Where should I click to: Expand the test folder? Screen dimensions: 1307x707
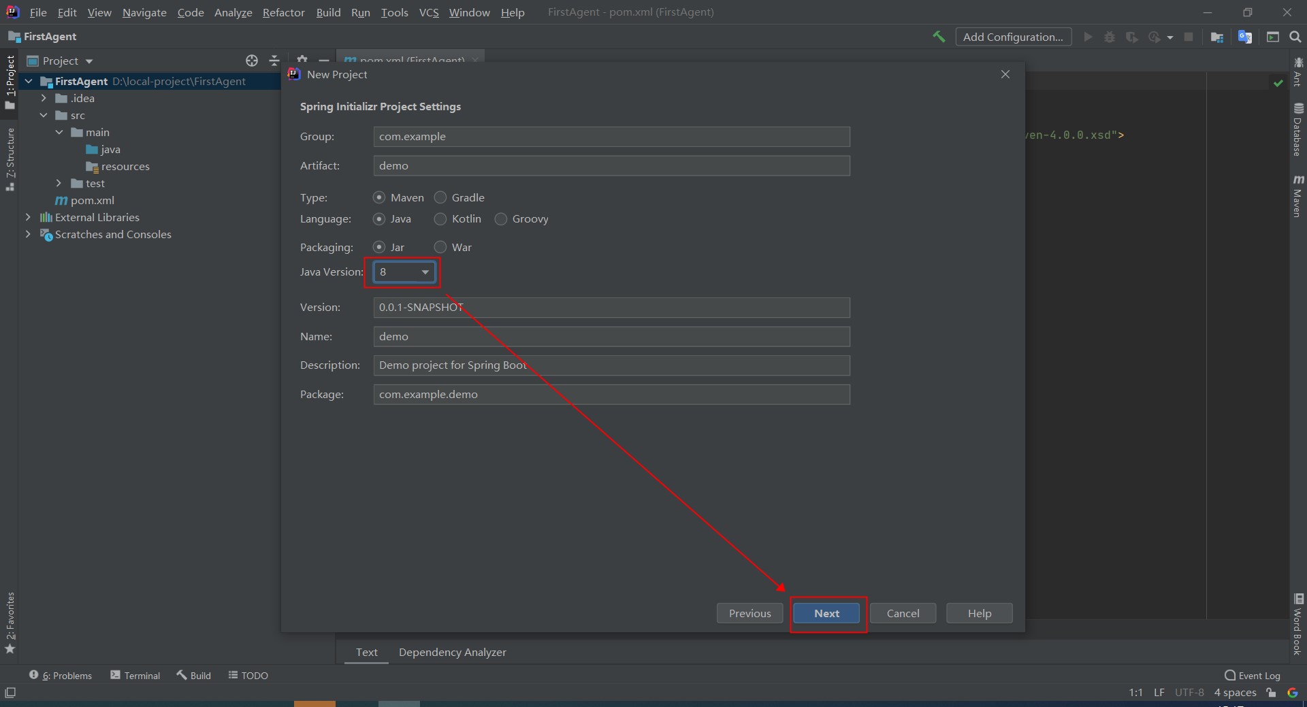coord(59,183)
